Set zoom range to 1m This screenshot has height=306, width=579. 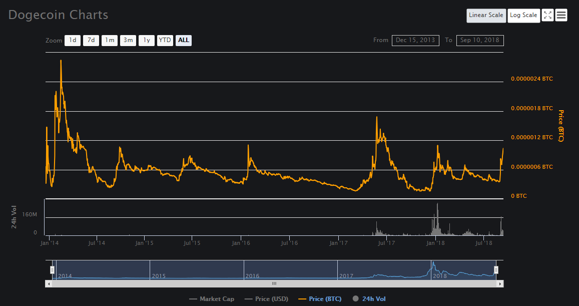(110, 40)
